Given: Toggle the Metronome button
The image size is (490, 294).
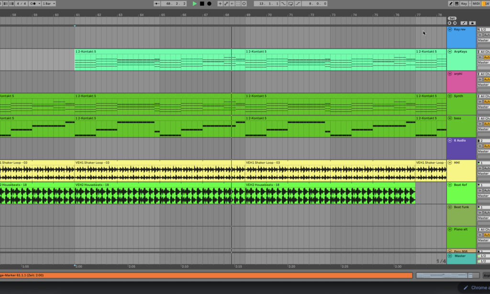Looking at the screenshot, I should pyautogui.click(x=33, y=4).
